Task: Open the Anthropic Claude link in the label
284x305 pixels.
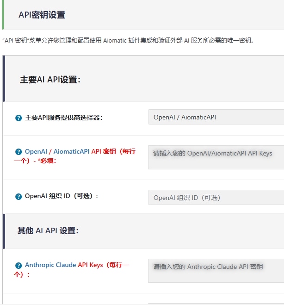Action: (50, 265)
